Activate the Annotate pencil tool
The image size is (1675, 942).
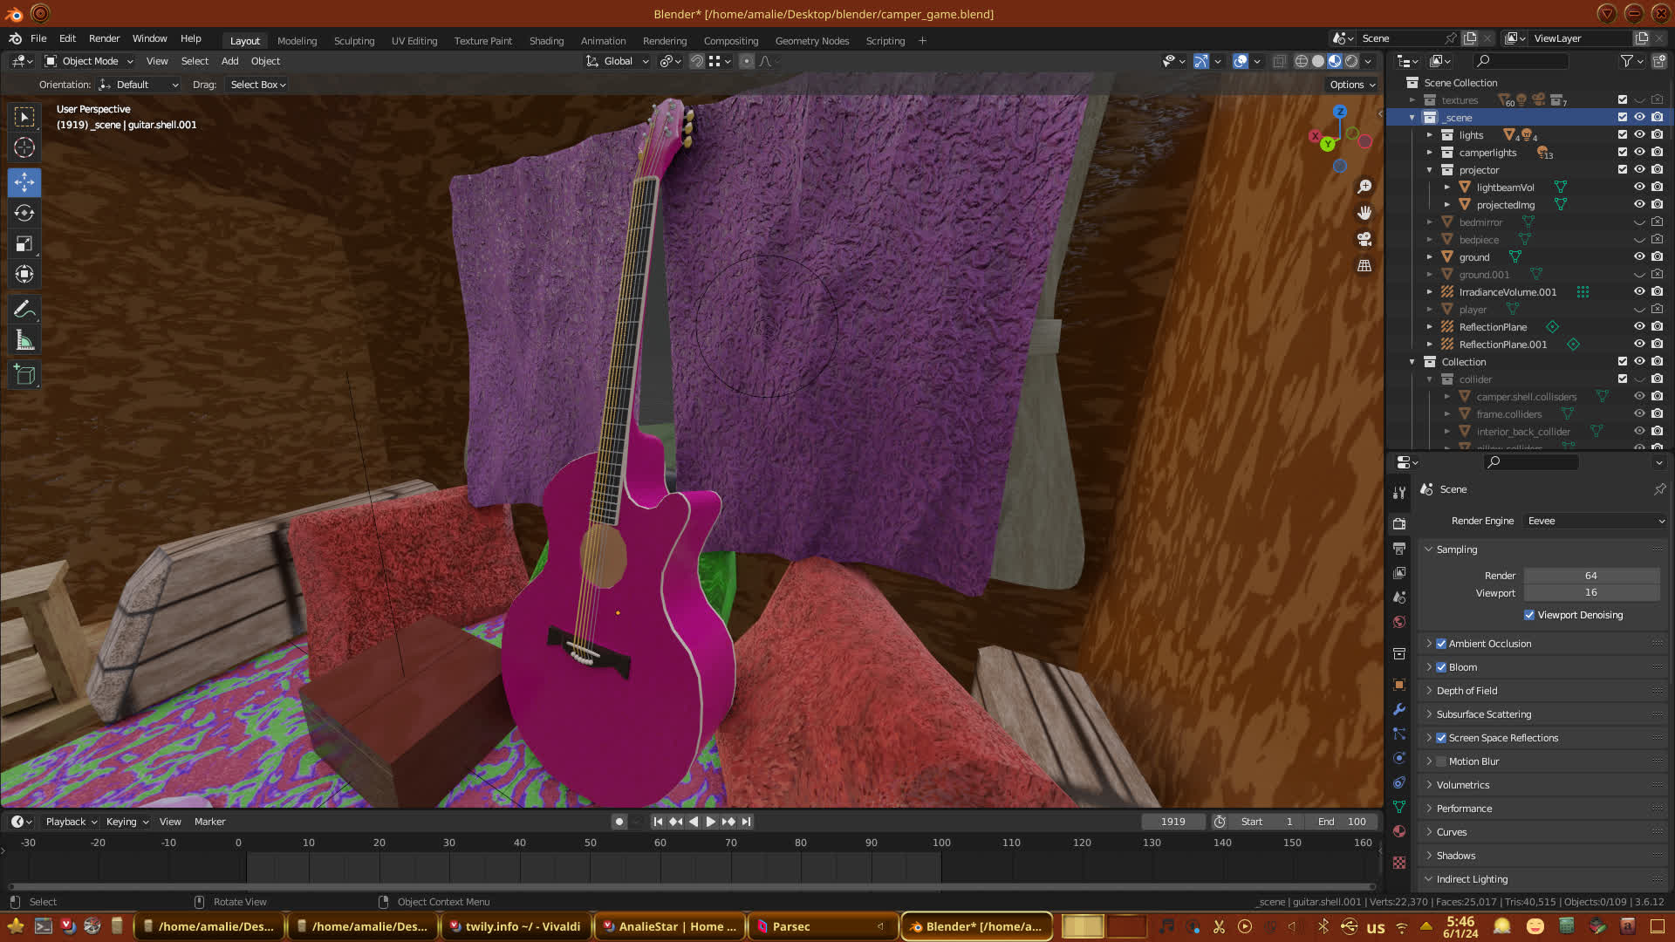click(x=24, y=310)
